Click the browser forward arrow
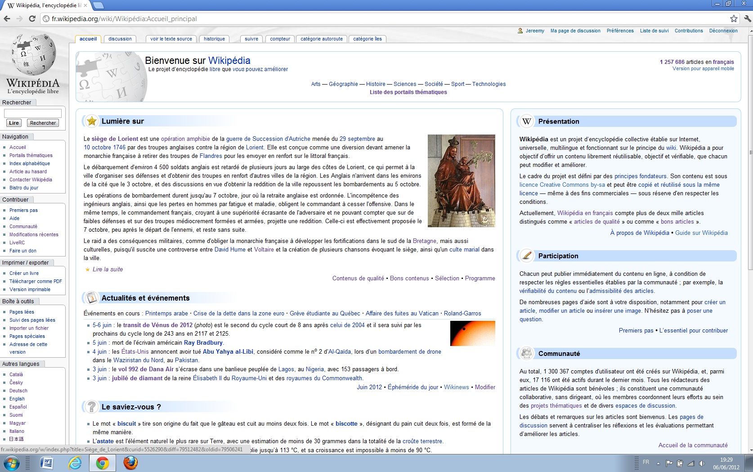 19,18
